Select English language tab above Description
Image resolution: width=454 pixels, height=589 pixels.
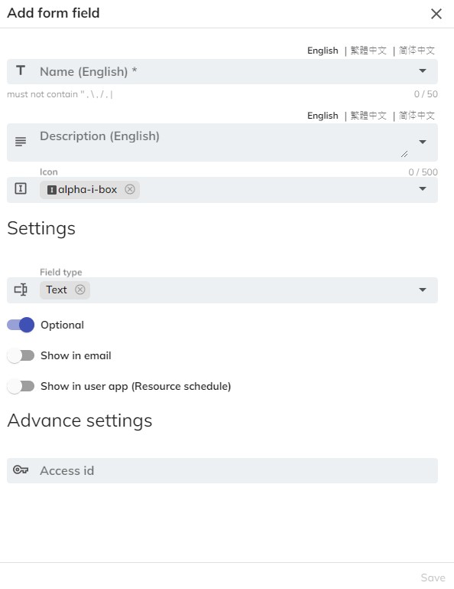[323, 116]
